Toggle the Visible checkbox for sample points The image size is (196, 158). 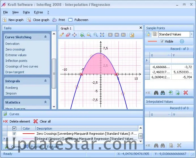[162, 41]
